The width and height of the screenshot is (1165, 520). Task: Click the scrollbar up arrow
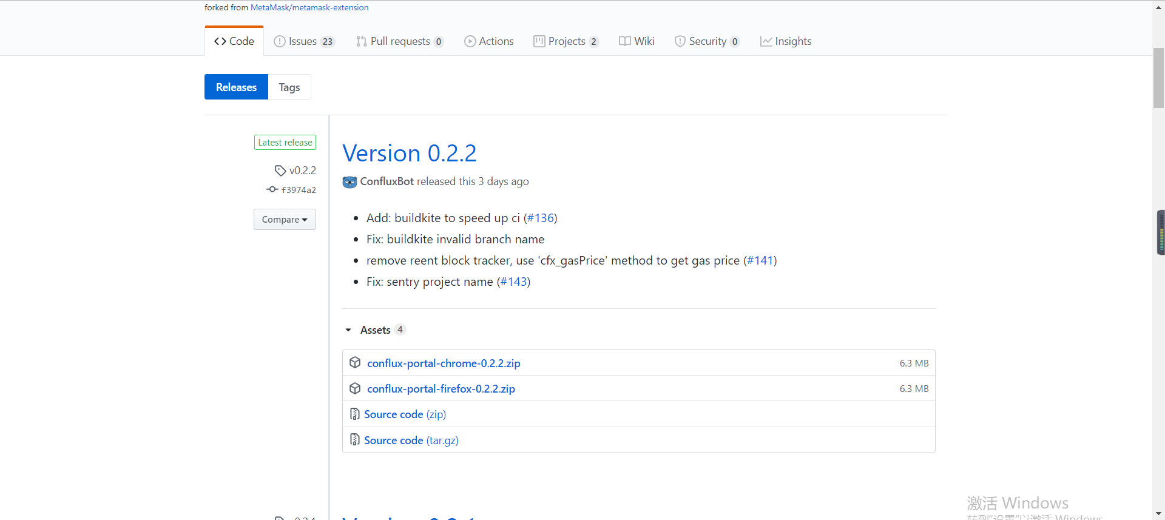point(1158,6)
